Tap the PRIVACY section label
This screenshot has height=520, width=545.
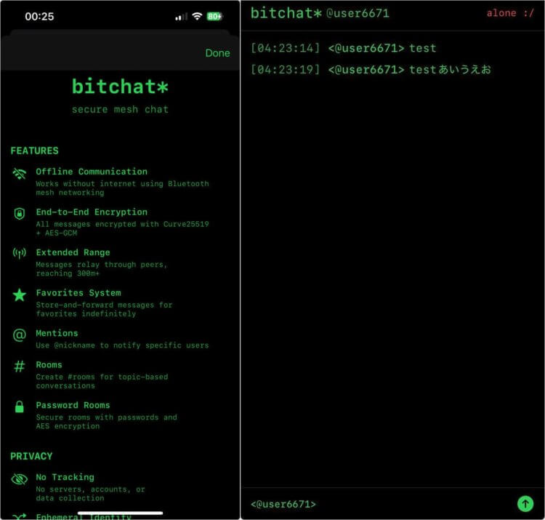pos(31,456)
